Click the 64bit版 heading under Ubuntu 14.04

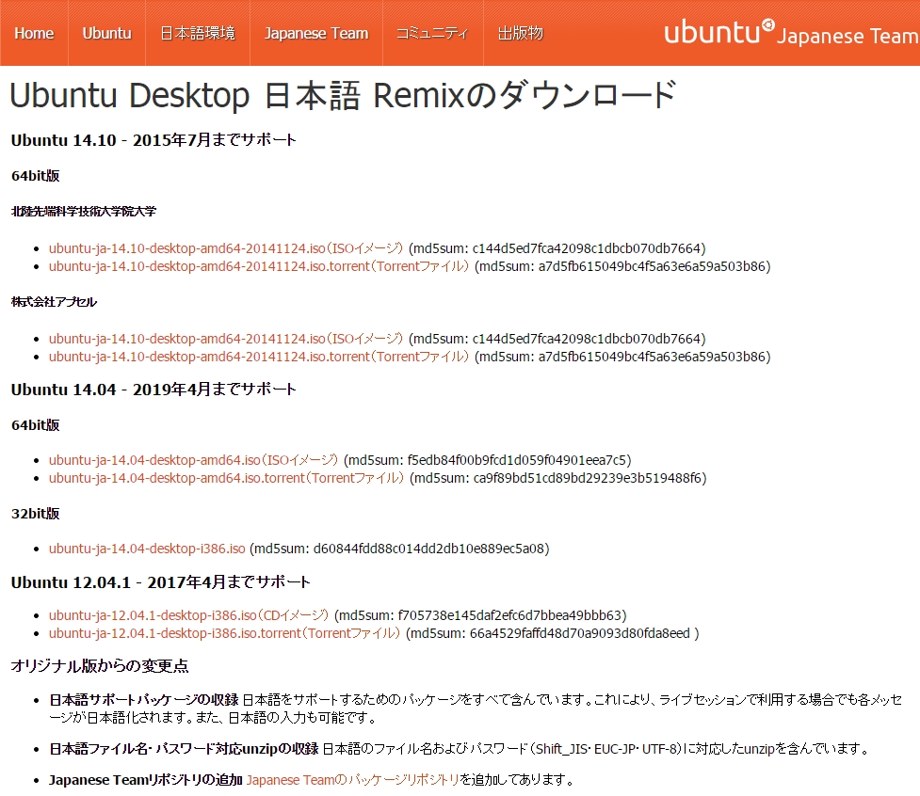click(x=35, y=425)
